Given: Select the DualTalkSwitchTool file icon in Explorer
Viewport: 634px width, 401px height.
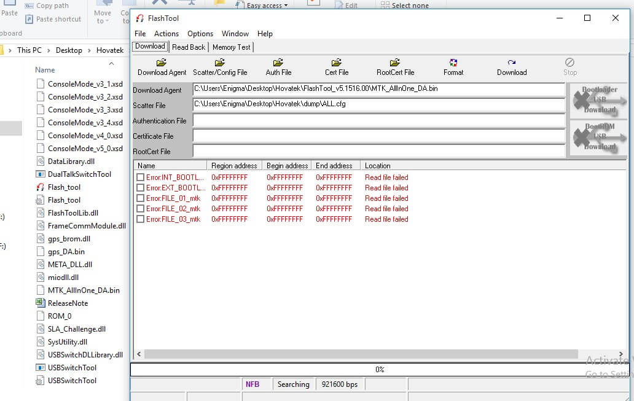Looking at the screenshot, I should 41,174.
